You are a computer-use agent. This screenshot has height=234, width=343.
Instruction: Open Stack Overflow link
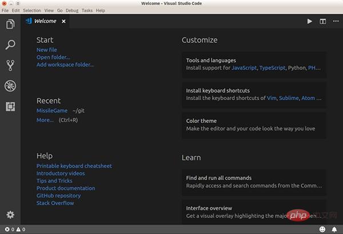coord(55,203)
